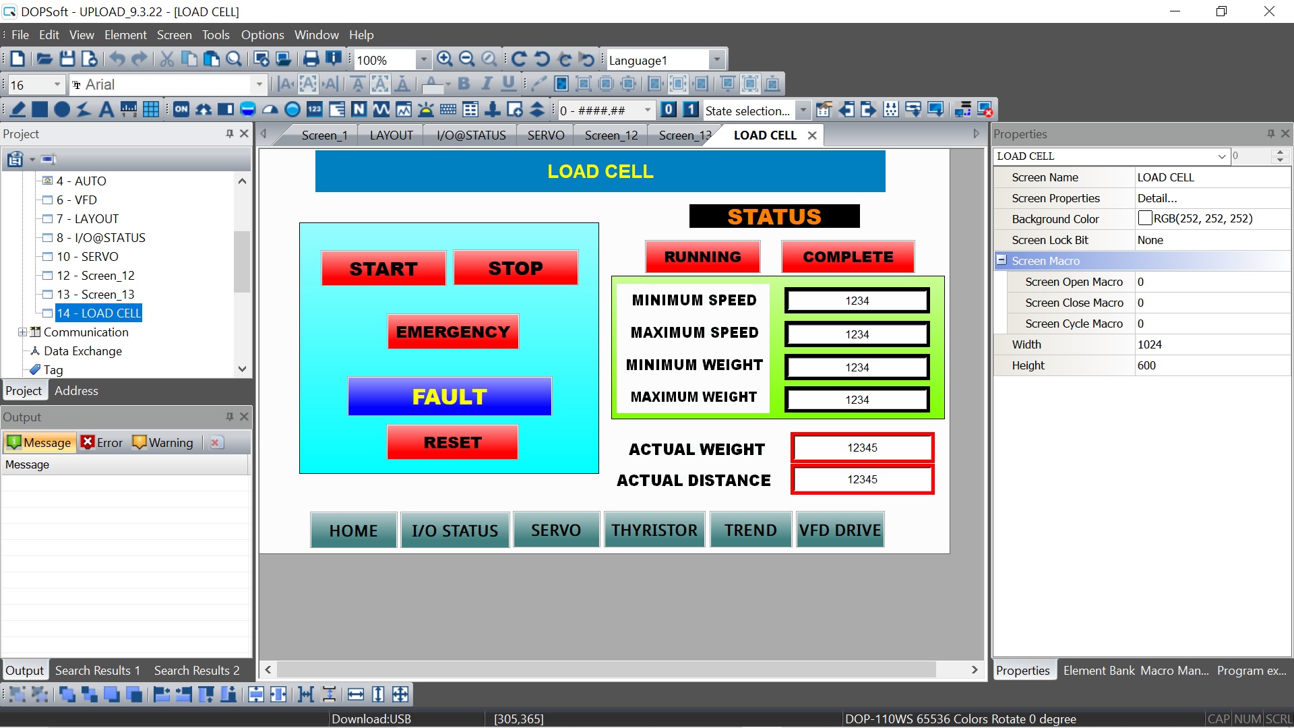Viewport: 1294px width, 728px height.
Task: Expand the Communication tree node
Action: 22,332
